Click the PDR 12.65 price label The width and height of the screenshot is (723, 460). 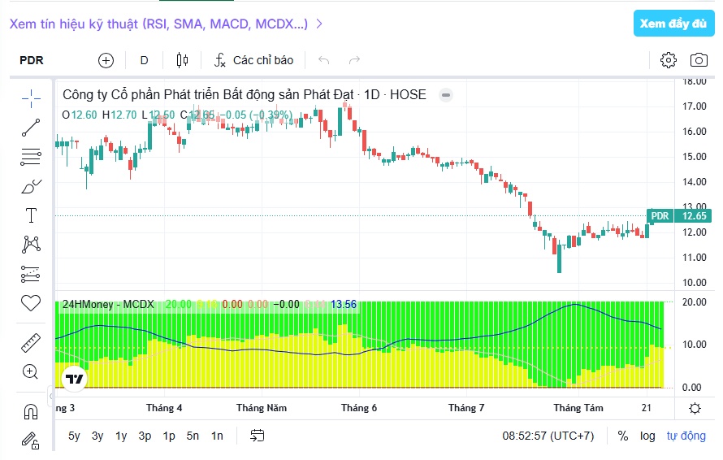coord(678,216)
